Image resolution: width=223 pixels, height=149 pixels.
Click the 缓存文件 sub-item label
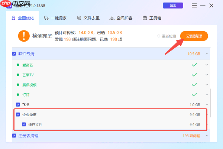coord(35,125)
